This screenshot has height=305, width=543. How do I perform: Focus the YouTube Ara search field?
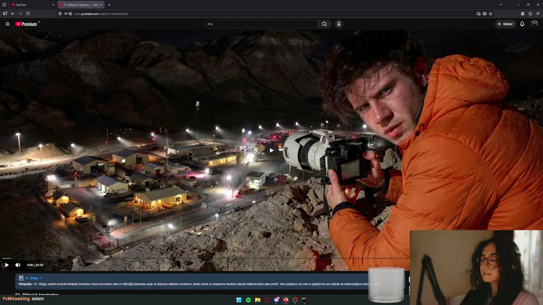(261, 24)
